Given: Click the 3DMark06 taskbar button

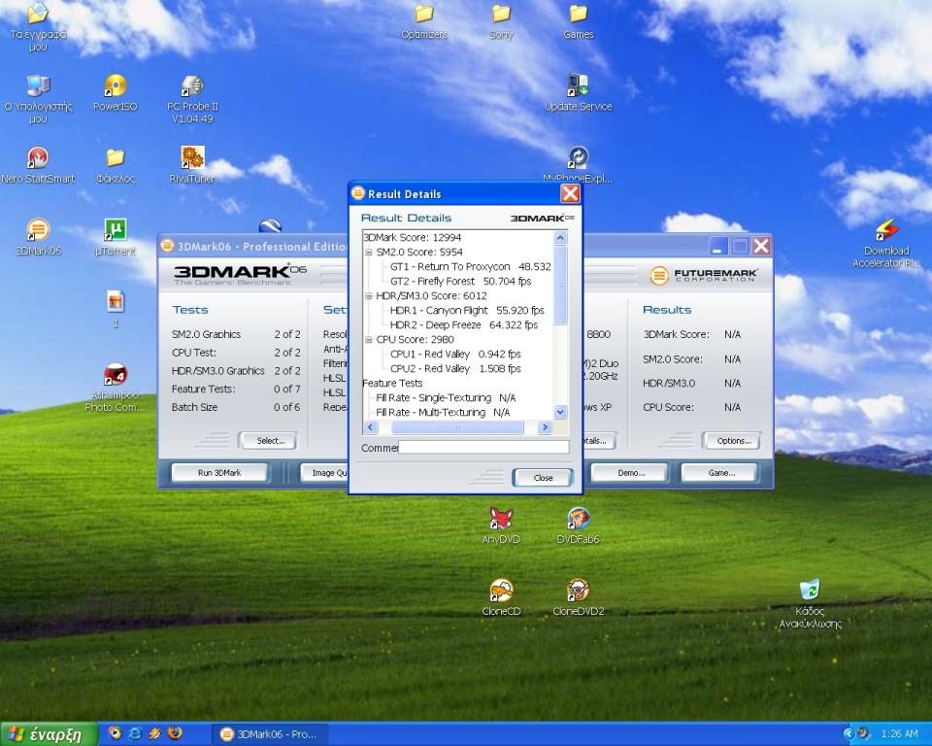Looking at the screenshot, I should (269, 734).
